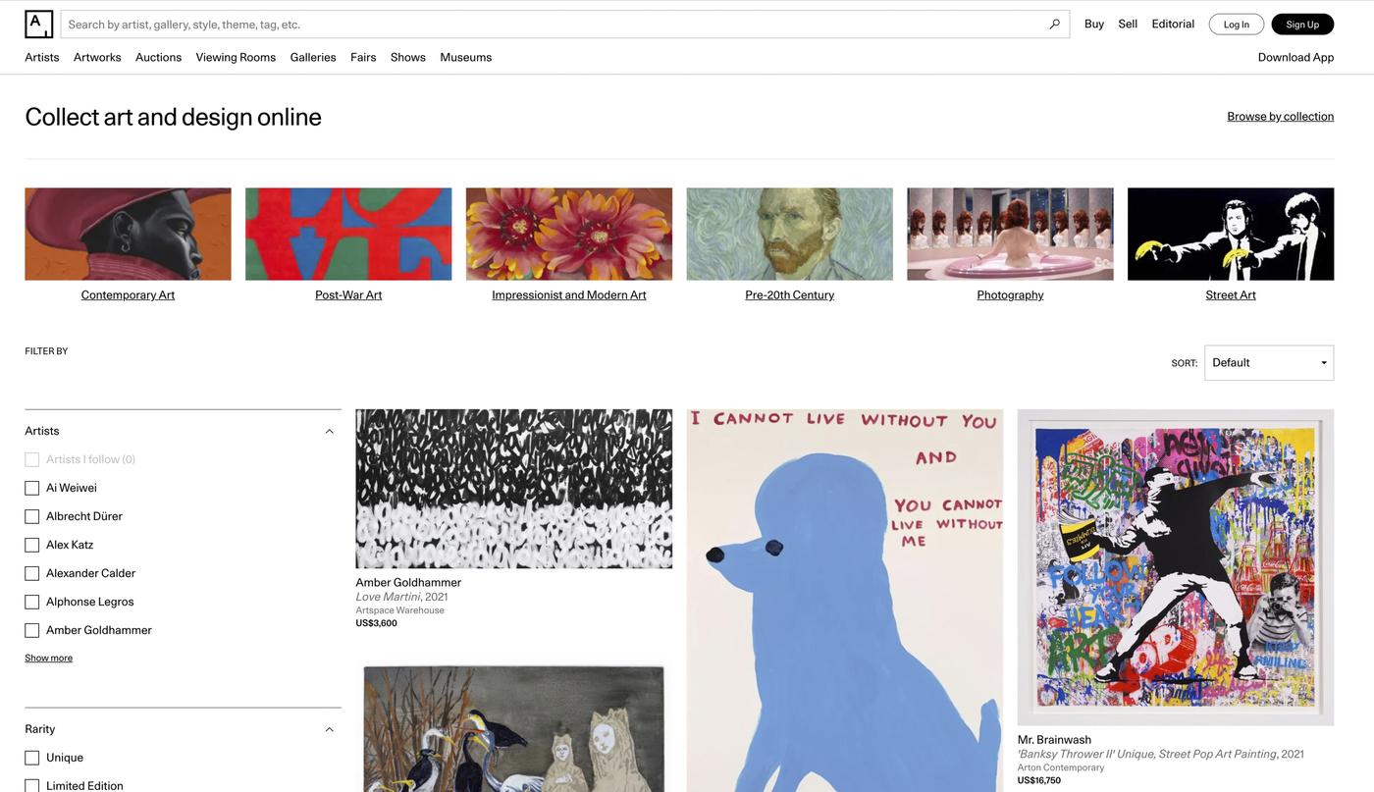The image size is (1374, 792).
Task: Open the Love Martini artwork image
Action: pos(514,489)
